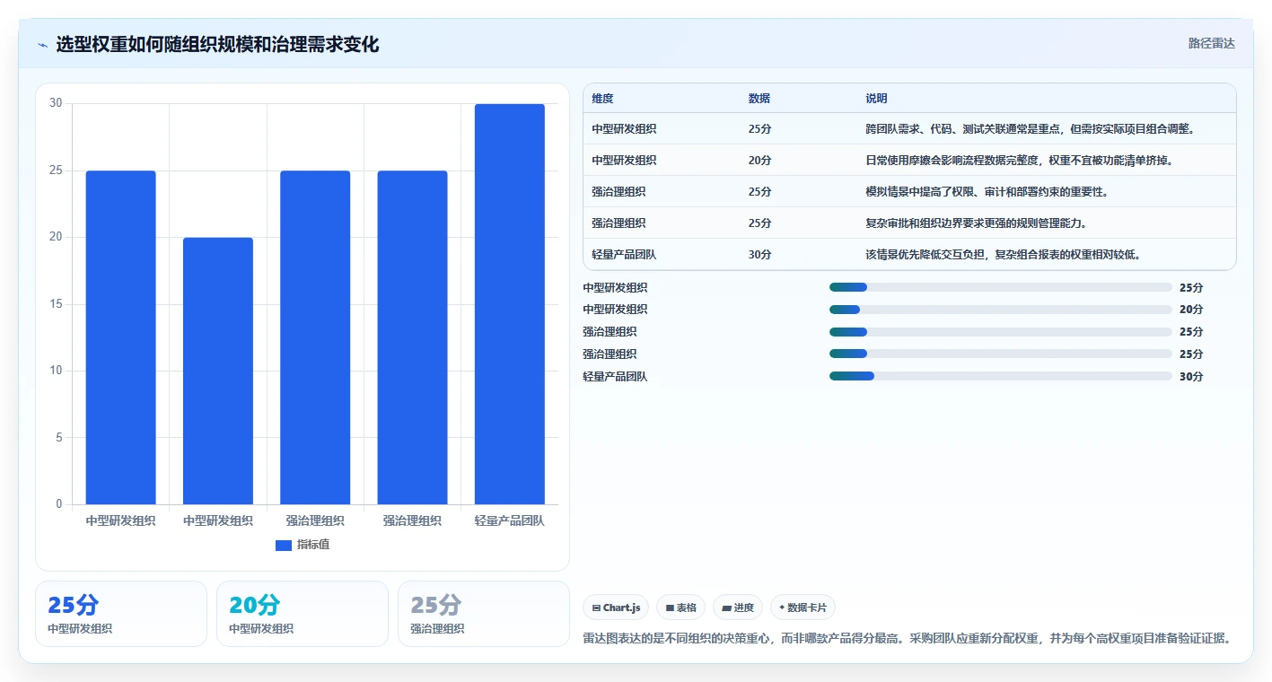Click the 进度 chip icon

(726, 608)
